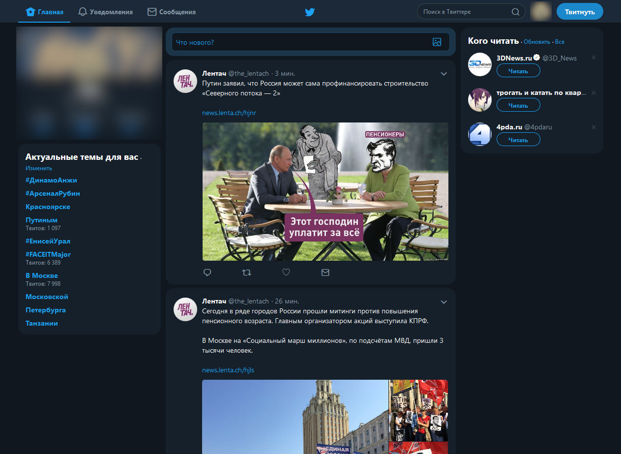Open Уведомления tab
The image size is (621, 454).
click(x=105, y=12)
